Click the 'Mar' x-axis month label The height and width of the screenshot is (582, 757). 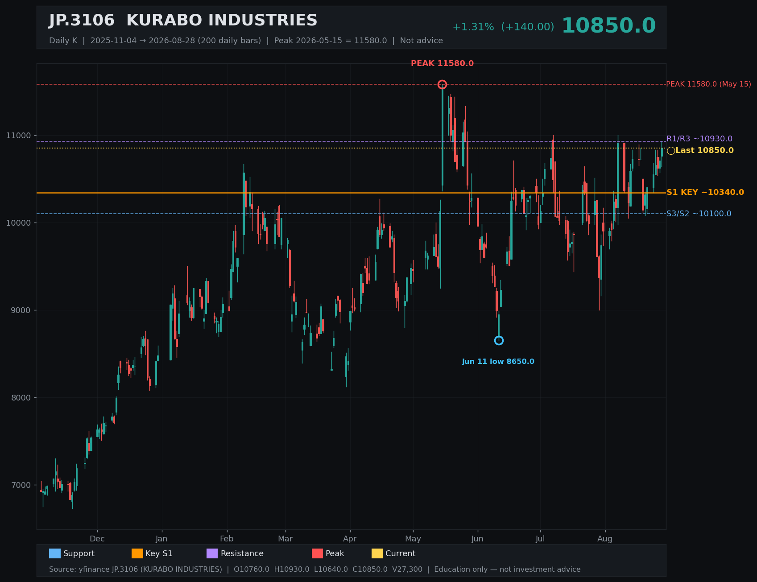pyautogui.click(x=285, y=539)
